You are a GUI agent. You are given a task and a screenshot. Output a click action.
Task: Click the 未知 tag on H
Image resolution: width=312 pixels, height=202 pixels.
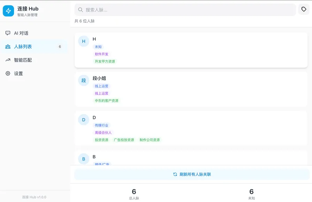coord(98,47)
